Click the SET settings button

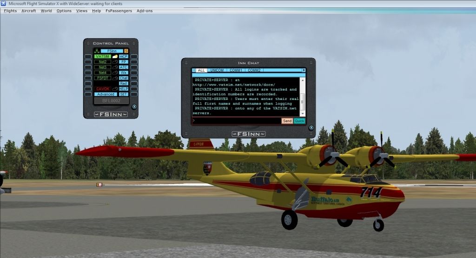click(x=124, y=94)
